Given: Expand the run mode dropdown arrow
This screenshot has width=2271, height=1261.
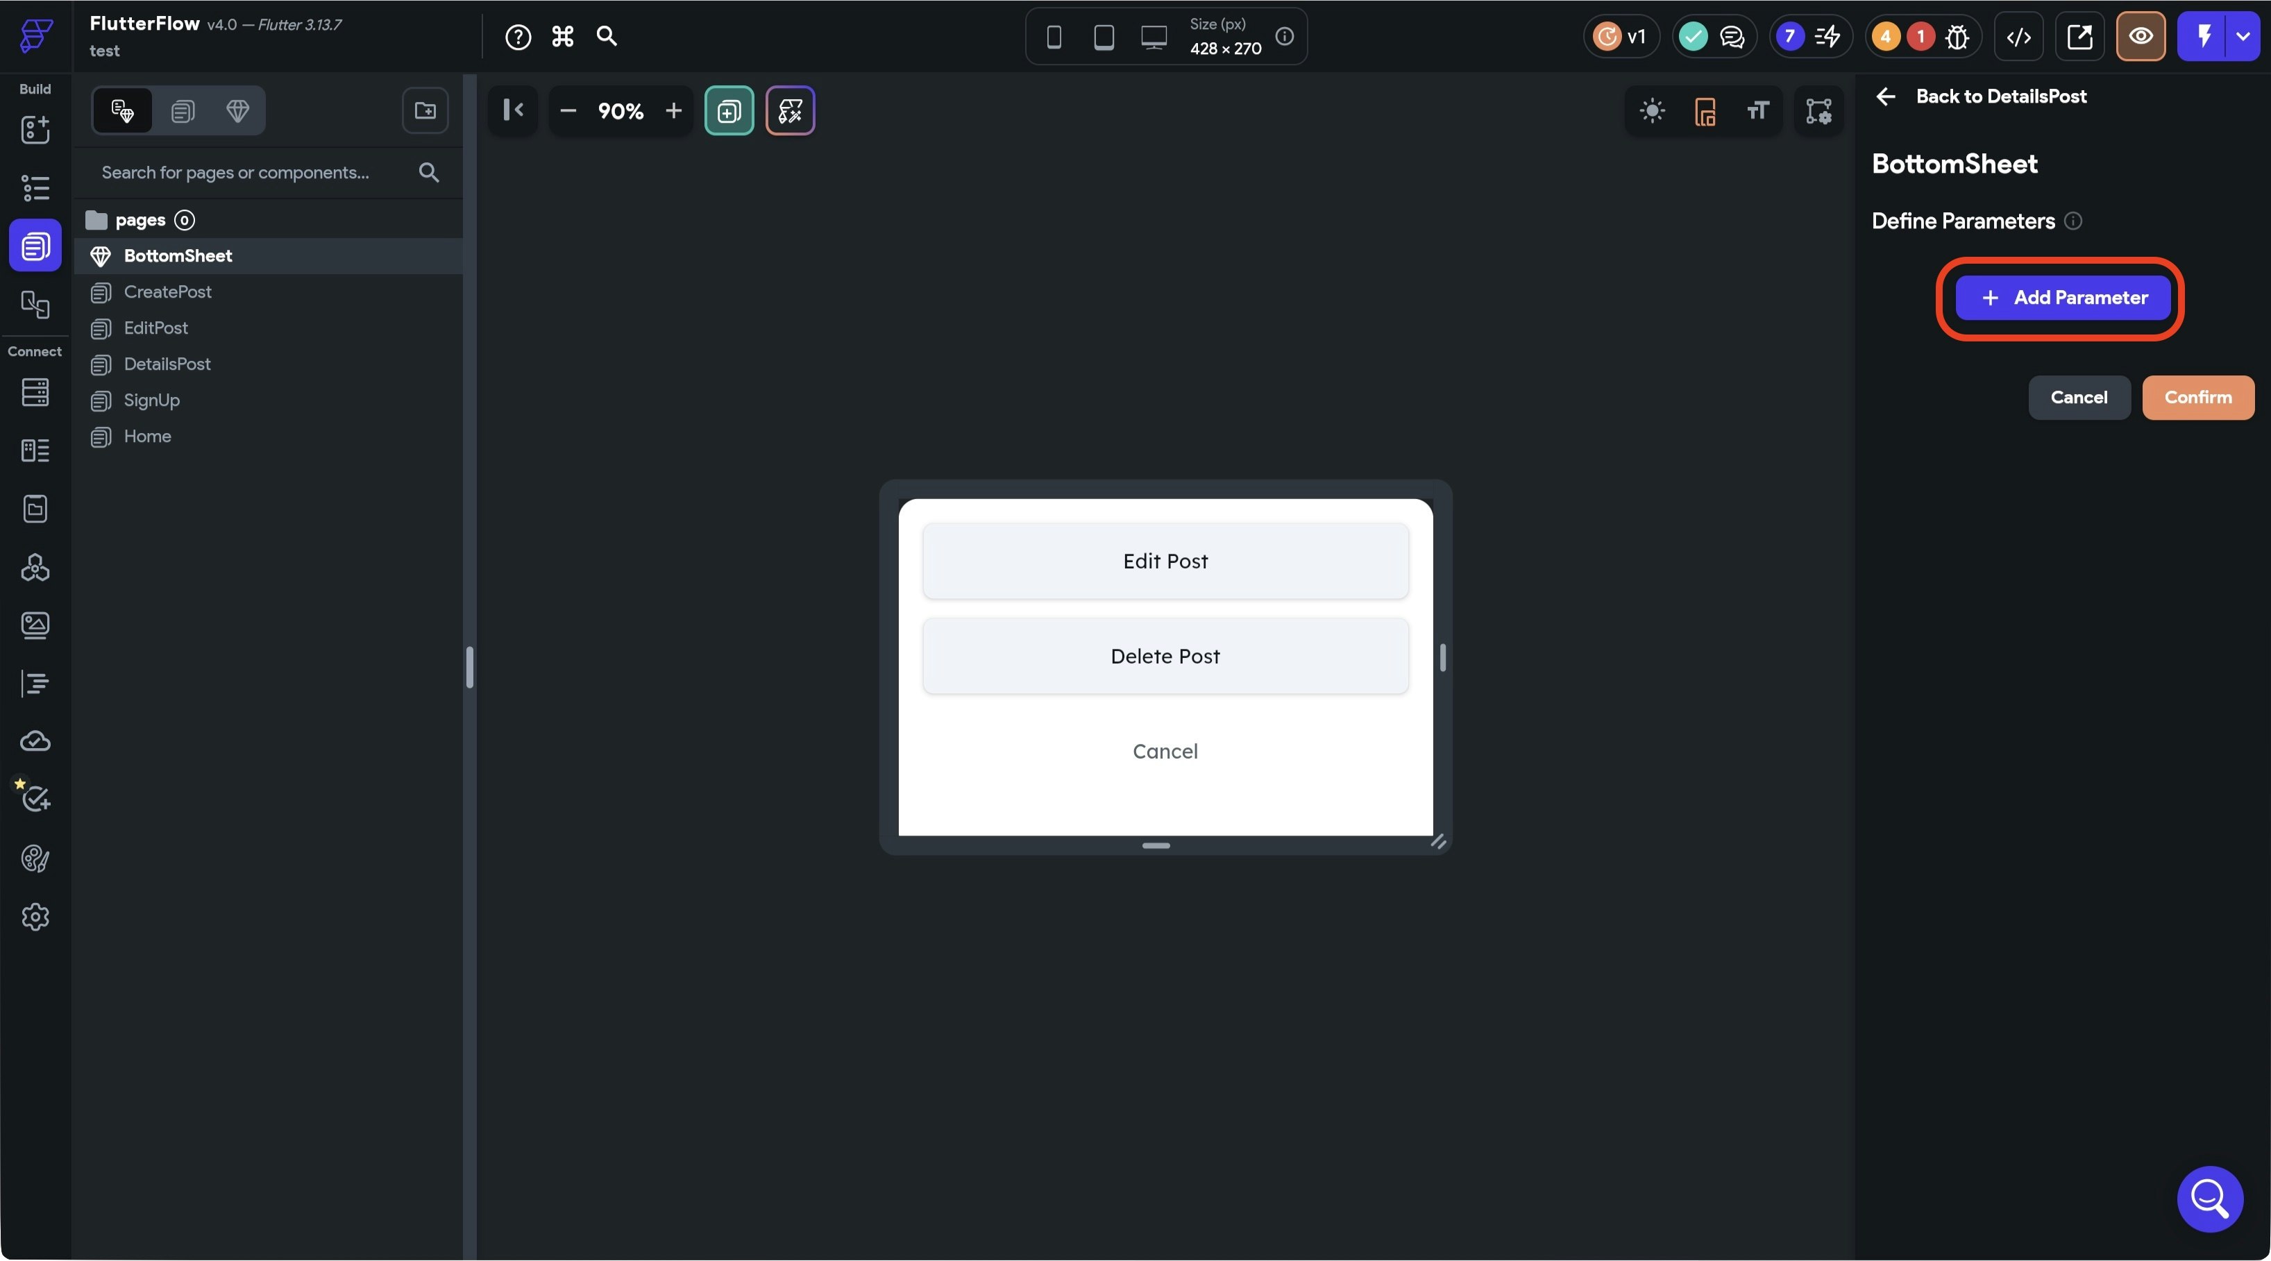Looking at the screenshot, I should [x=2243, y=37].
